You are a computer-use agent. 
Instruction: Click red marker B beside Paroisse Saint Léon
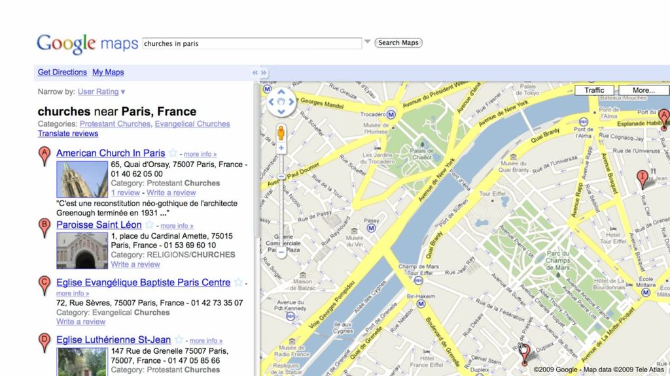44,227
